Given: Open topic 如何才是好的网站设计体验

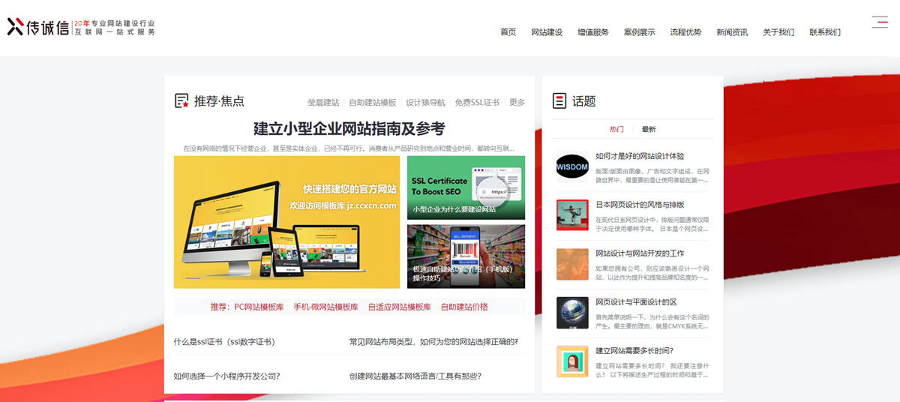Looking at the screenshot, I should tap(640, 156).
